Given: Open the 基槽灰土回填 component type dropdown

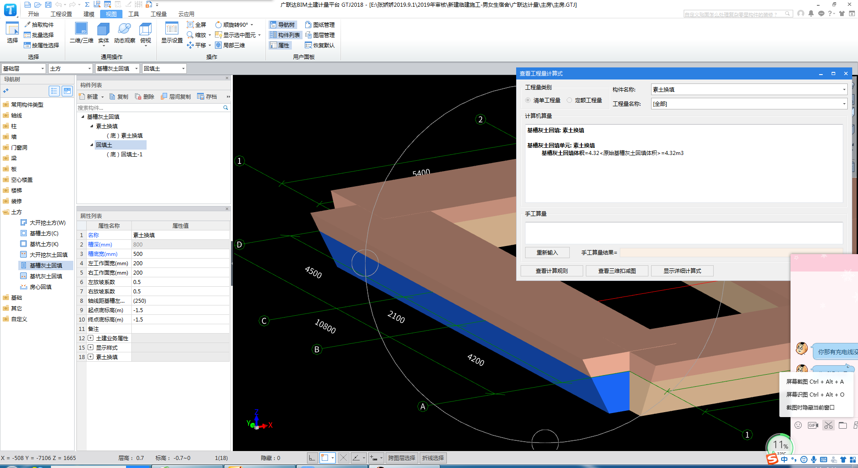Looking at the screenshot, I should 117,68.
